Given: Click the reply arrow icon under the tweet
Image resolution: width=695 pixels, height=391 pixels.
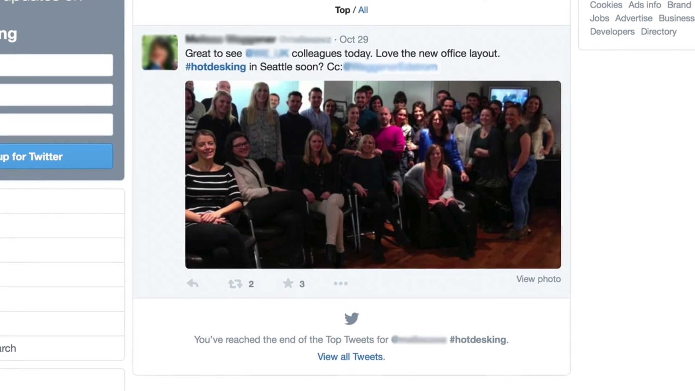Looking at the screenshot, I should (193, 283).
